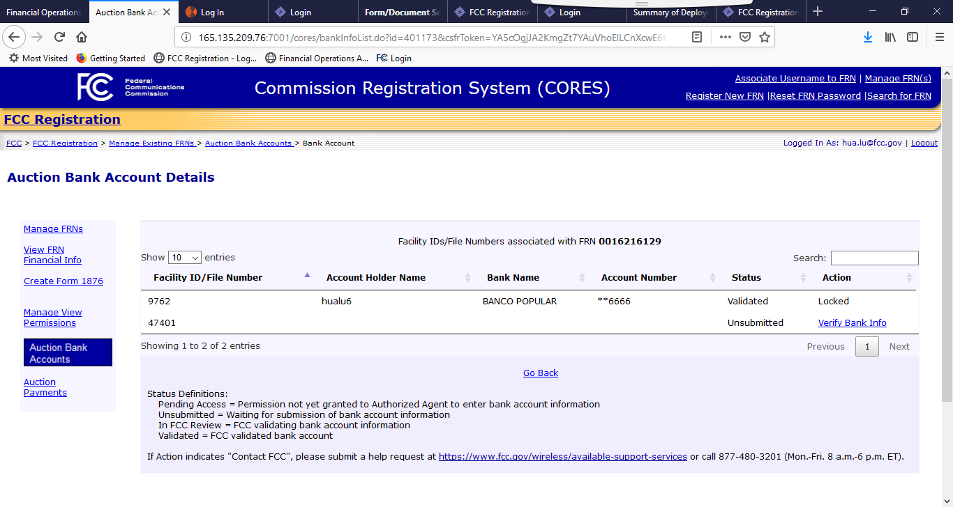Click Register New FRN link

point(725,96)
